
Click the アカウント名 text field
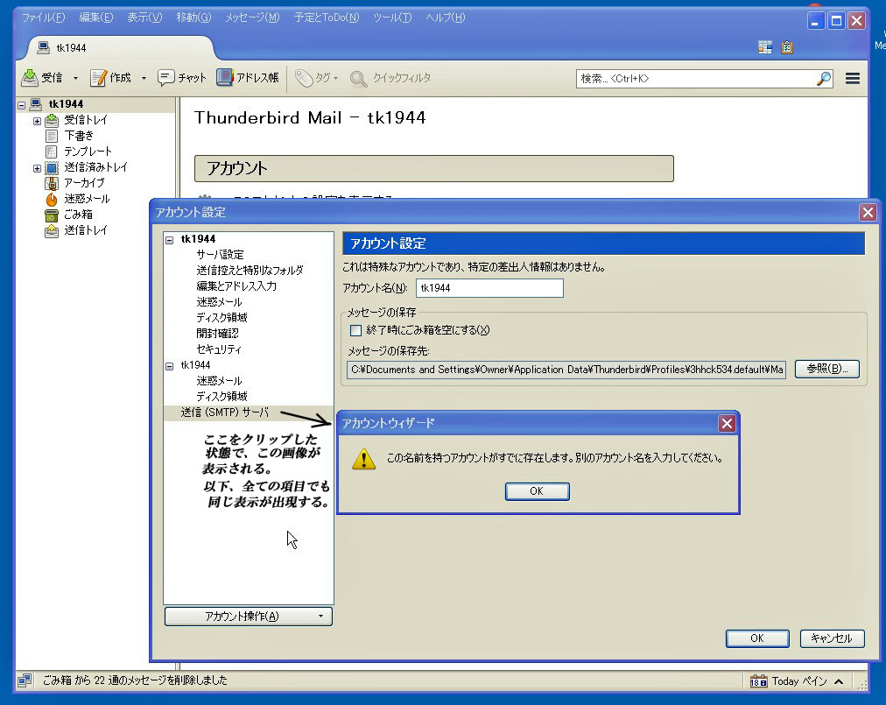point(489,287)
